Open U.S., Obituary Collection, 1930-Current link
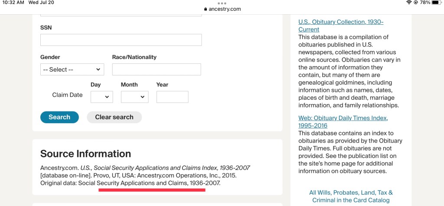 tap(340, 26)
